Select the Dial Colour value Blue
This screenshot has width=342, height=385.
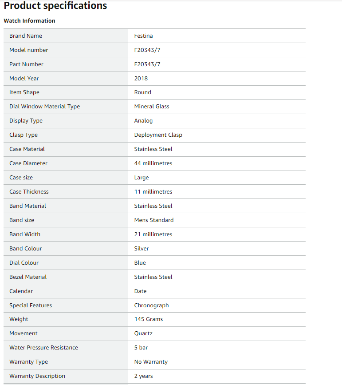pos(140,263)
